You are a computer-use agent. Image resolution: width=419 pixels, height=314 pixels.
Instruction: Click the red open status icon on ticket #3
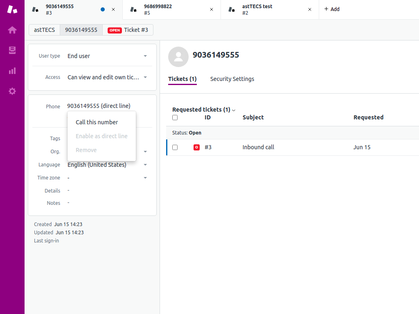pos(196,147)
